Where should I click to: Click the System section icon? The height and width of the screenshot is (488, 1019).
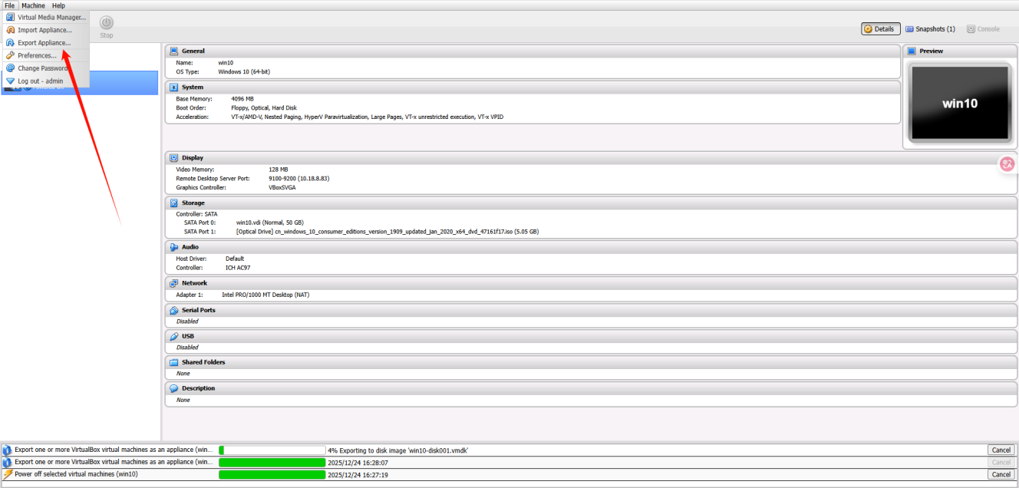173,87
